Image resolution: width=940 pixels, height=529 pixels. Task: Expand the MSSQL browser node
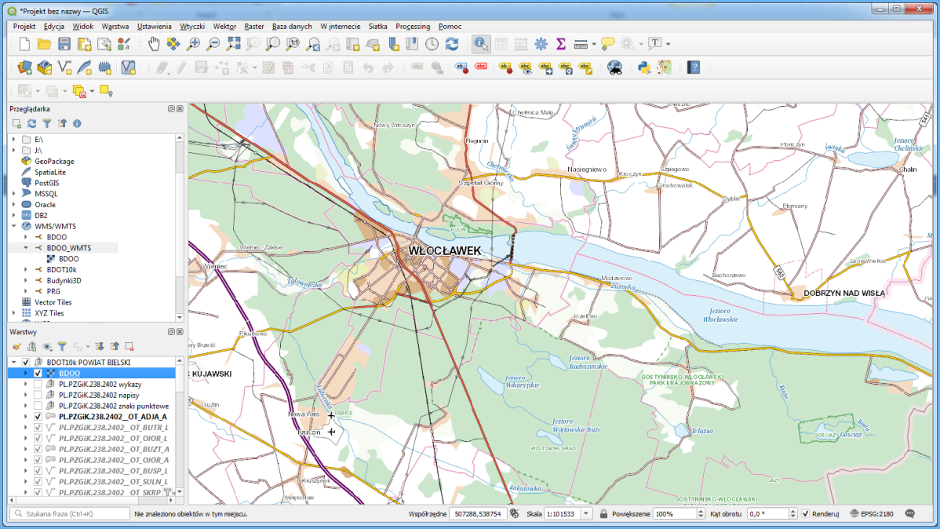tap(14, 194)
